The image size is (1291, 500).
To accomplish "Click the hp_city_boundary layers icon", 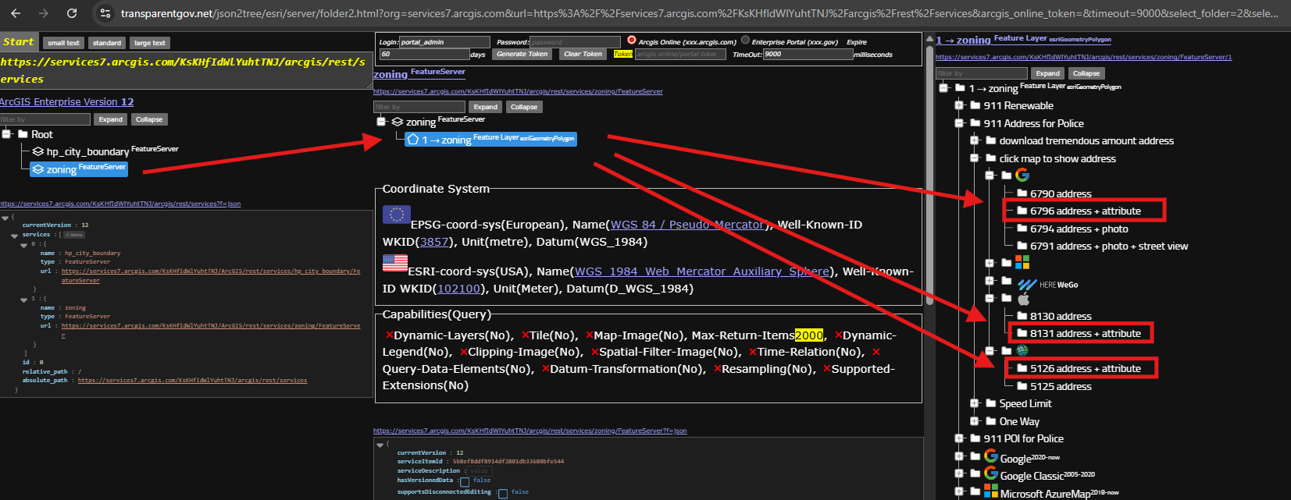I will click(37, 151).
